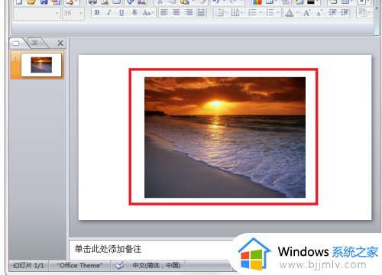Center align the text
382x275 pixels.
coord(176,12)
